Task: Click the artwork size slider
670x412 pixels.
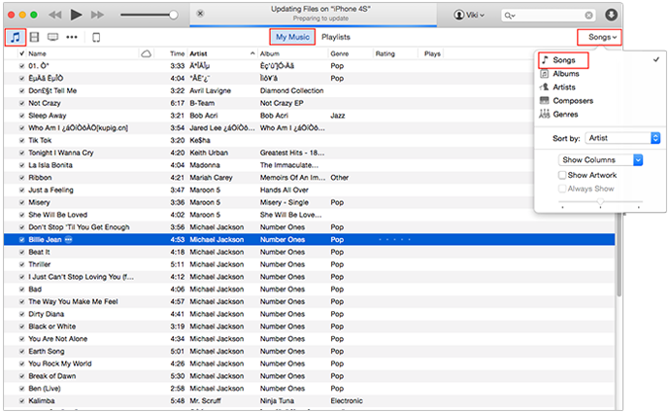Action: coord(600,202)
